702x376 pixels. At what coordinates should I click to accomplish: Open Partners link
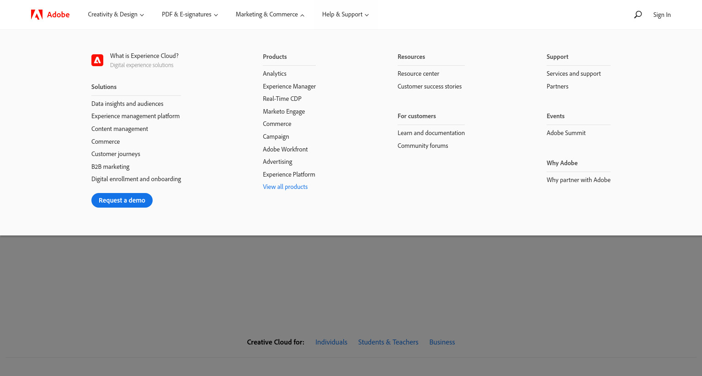click(x=558, y=86)
